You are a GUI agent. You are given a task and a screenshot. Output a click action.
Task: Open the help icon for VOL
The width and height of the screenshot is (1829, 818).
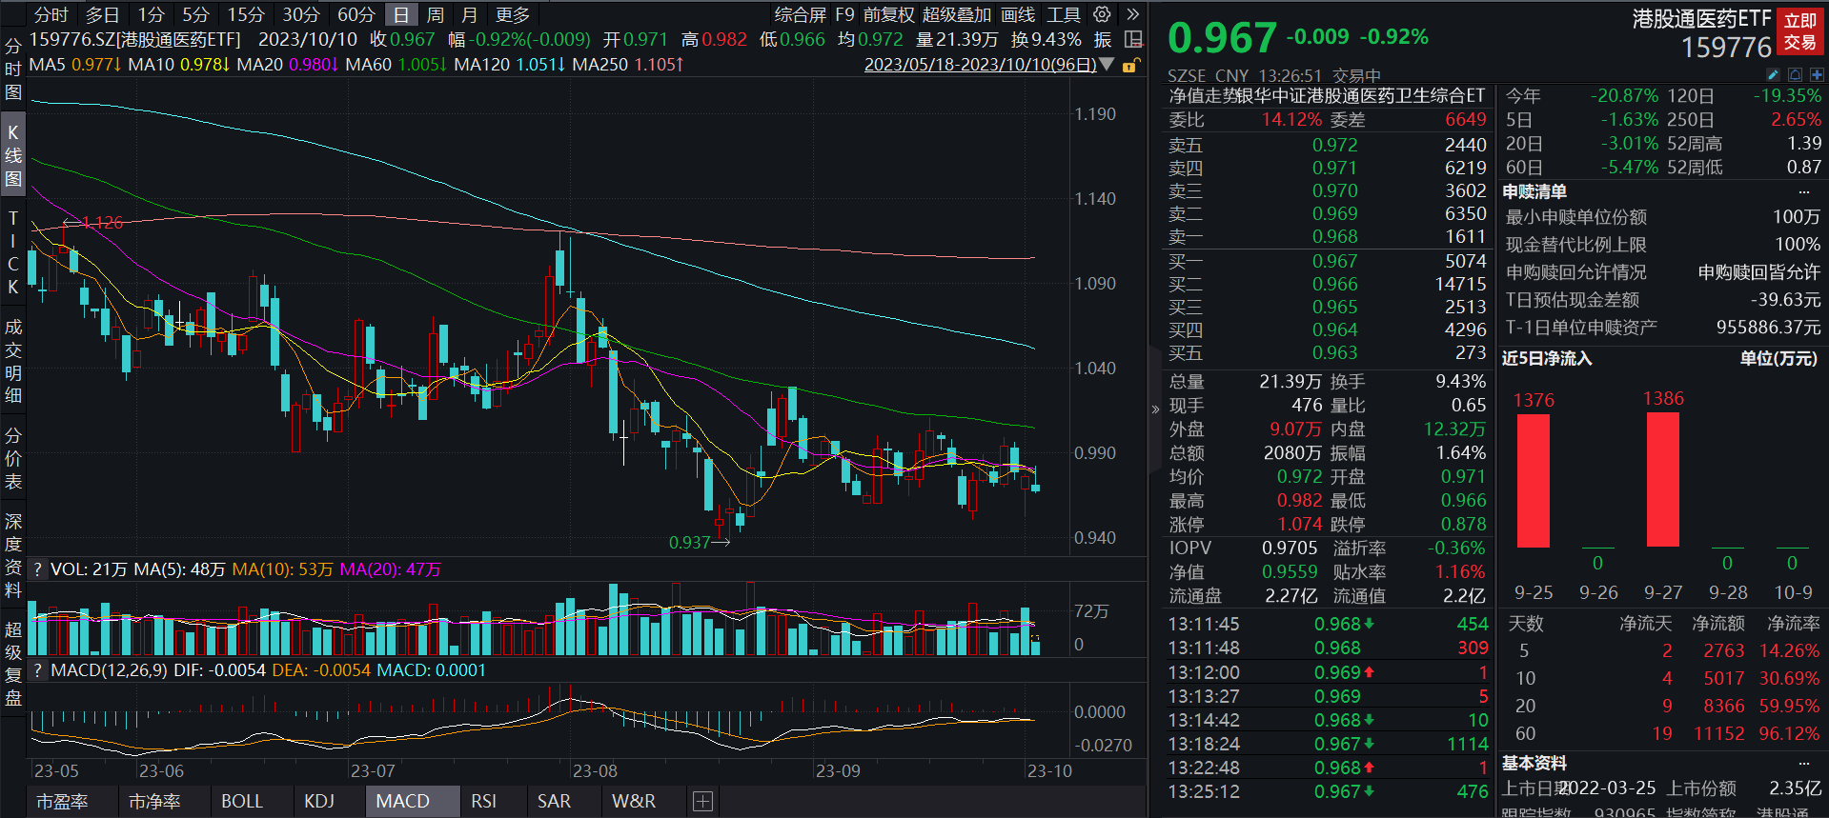tap(37, 569)
